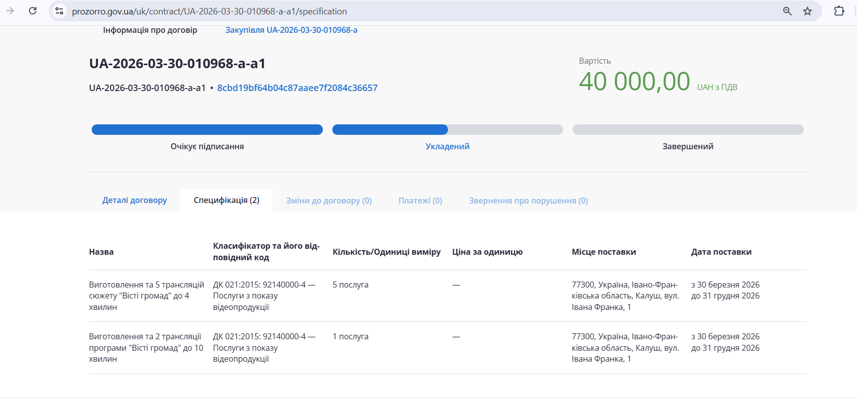Click the zoom magnifier icon in address bar
This screenshot has width=857, height=399.
click(x=787, y=11)
